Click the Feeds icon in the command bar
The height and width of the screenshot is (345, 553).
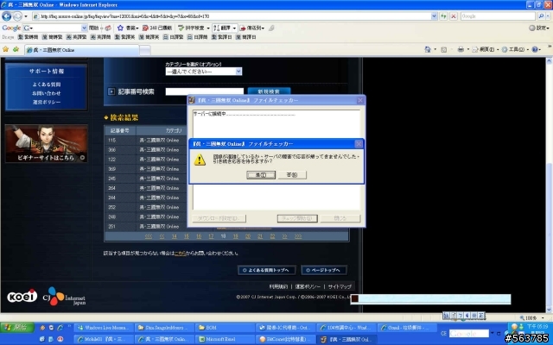444,50
